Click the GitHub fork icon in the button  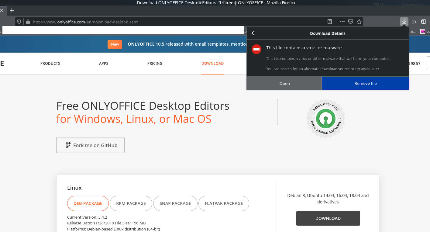point(69,145)
